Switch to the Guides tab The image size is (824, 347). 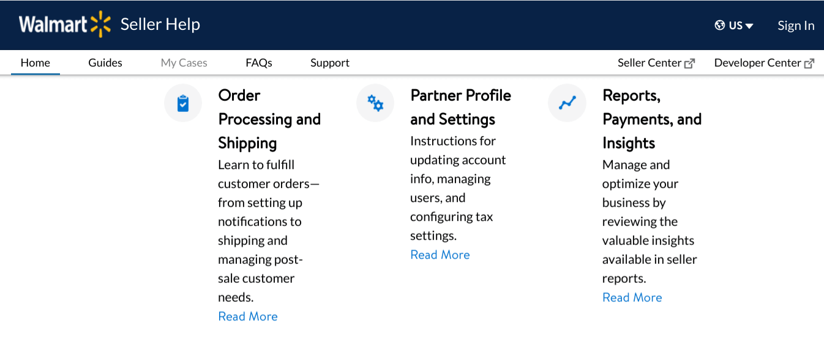(x=105, y=62)
